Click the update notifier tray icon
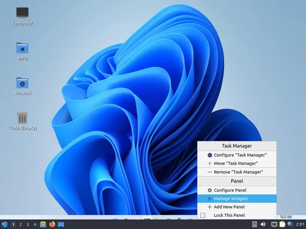The width and height of the screenshot is (306, 229). pyautogui.click(x=290, y=224)
